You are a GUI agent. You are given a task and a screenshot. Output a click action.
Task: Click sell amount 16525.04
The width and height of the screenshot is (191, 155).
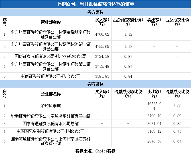(154, 106)
